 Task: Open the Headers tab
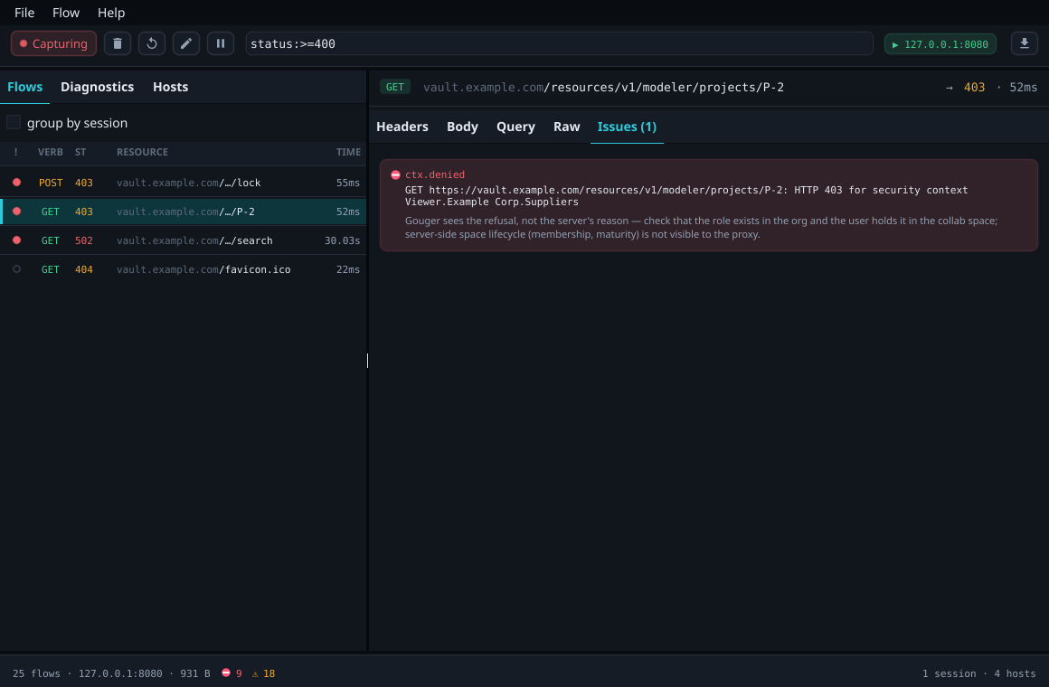click(402, 127)
